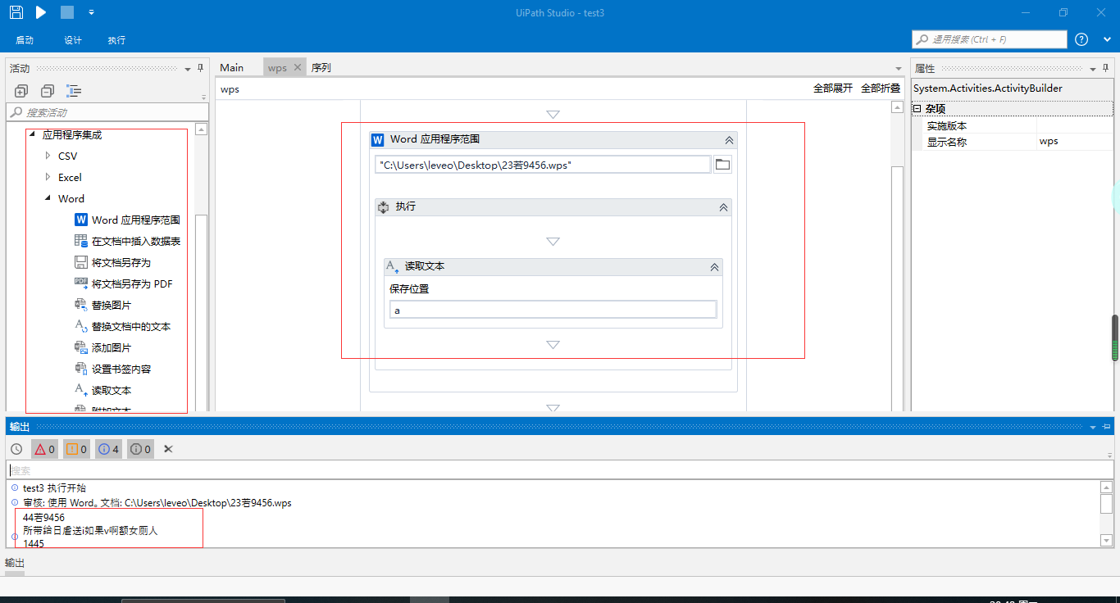Expand all activities tree icon

coord(21,91)
